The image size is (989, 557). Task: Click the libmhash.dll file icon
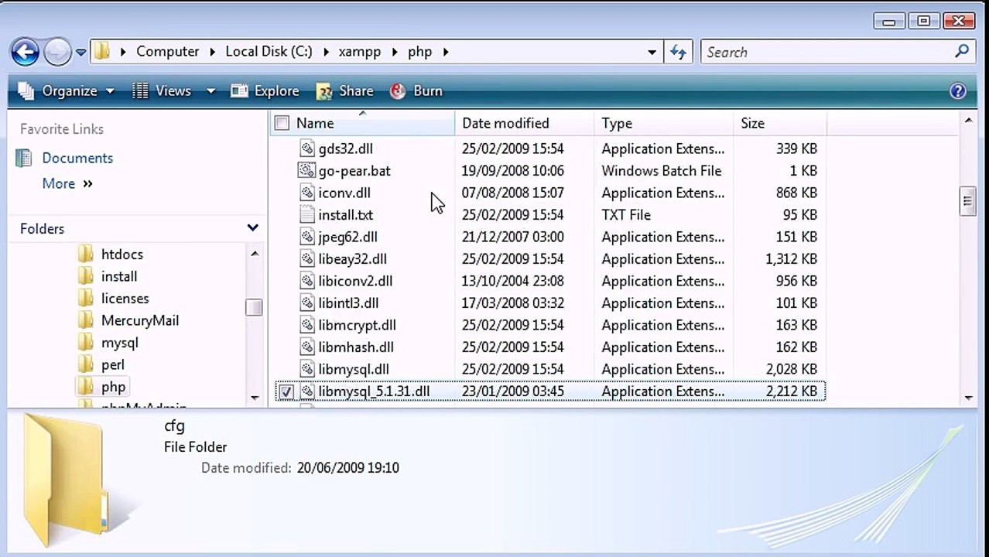click(x=307, y=347)
